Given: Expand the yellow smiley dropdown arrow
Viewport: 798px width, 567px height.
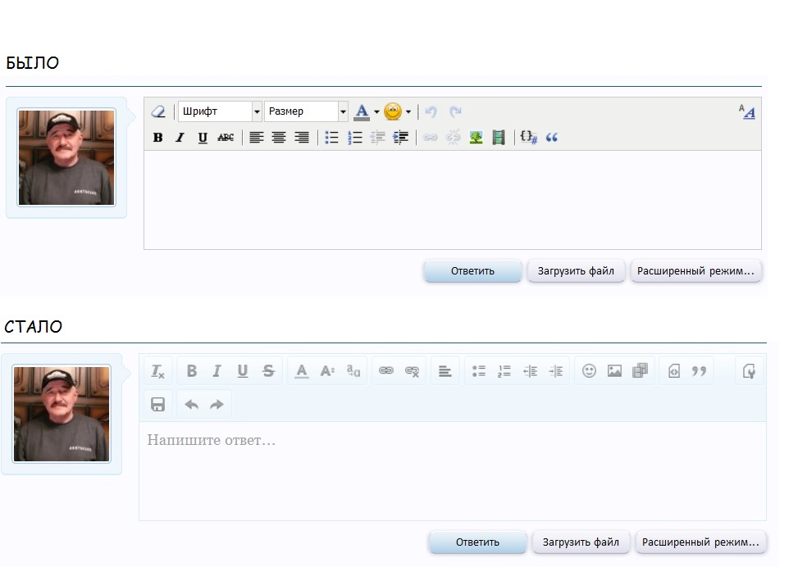Looking at the screenshot, I should click(408, 112).
